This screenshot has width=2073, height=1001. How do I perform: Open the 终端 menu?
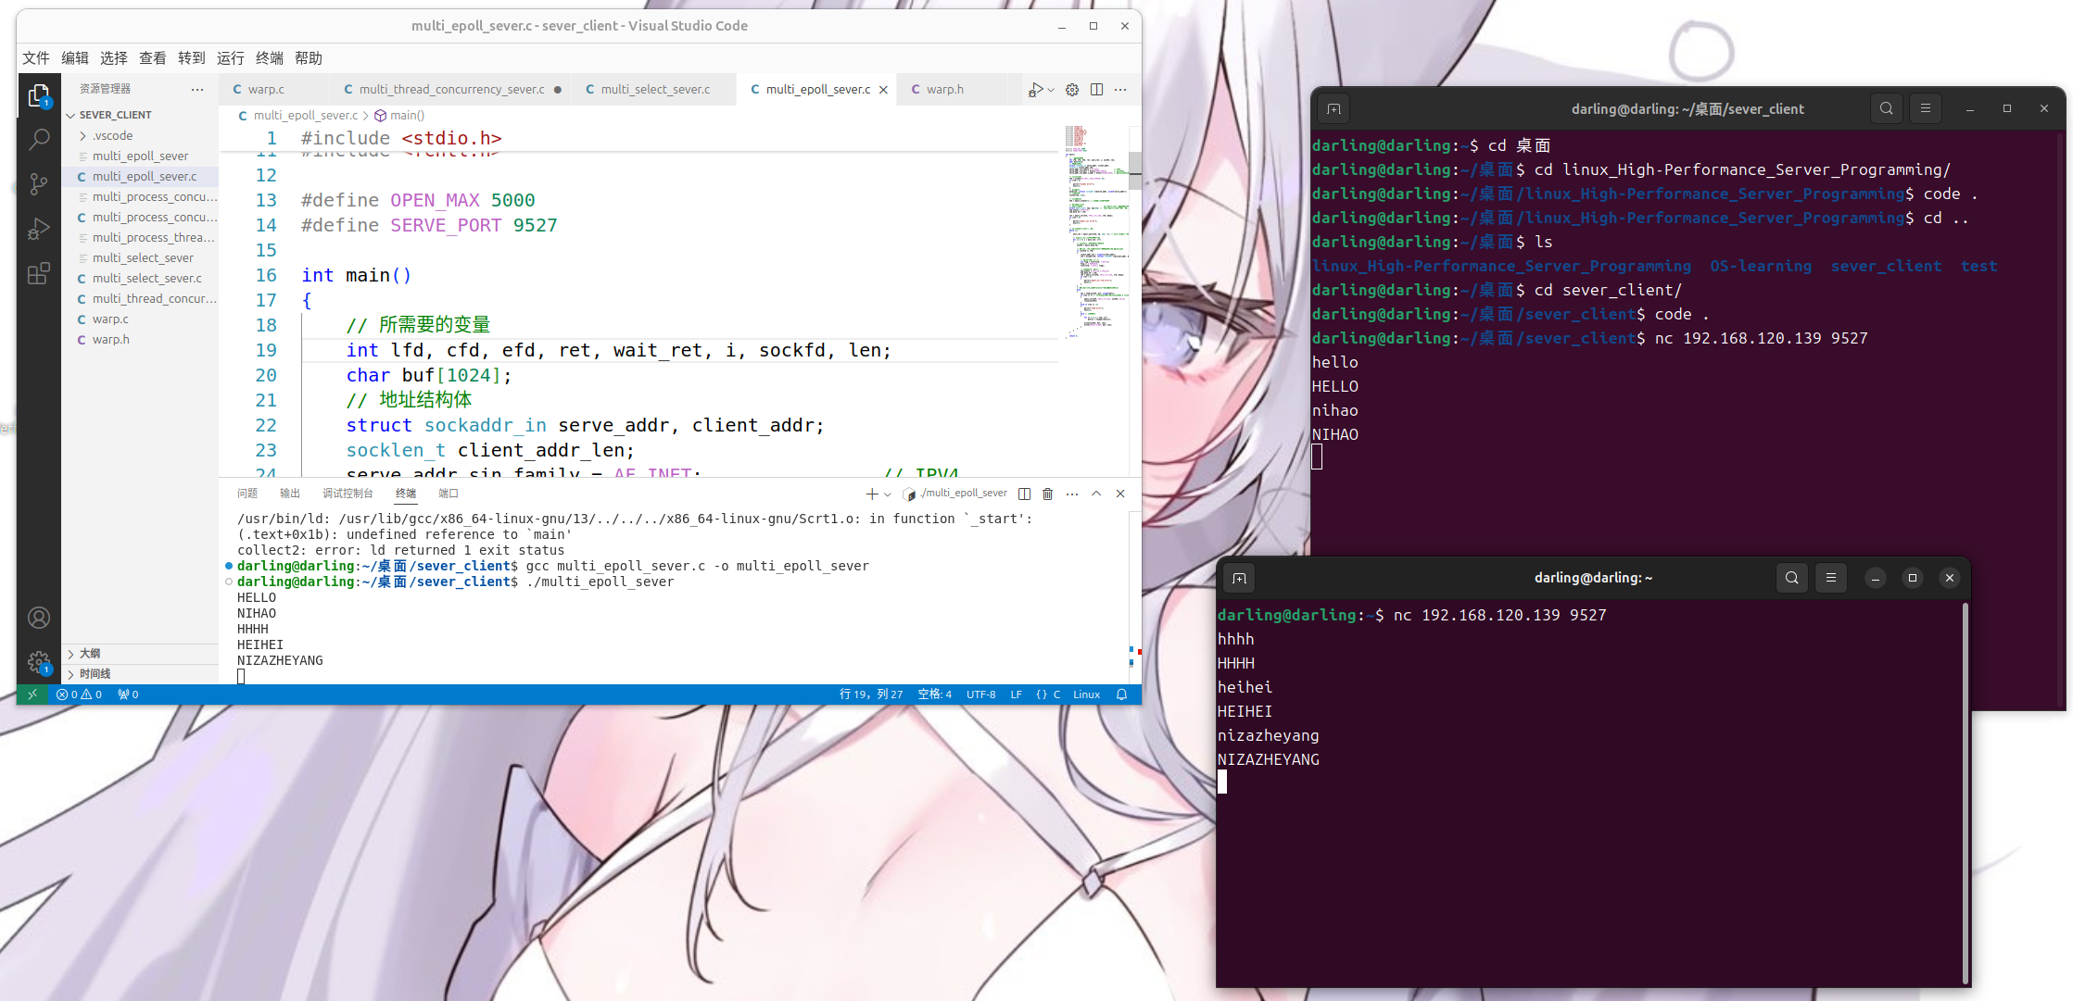270,58
